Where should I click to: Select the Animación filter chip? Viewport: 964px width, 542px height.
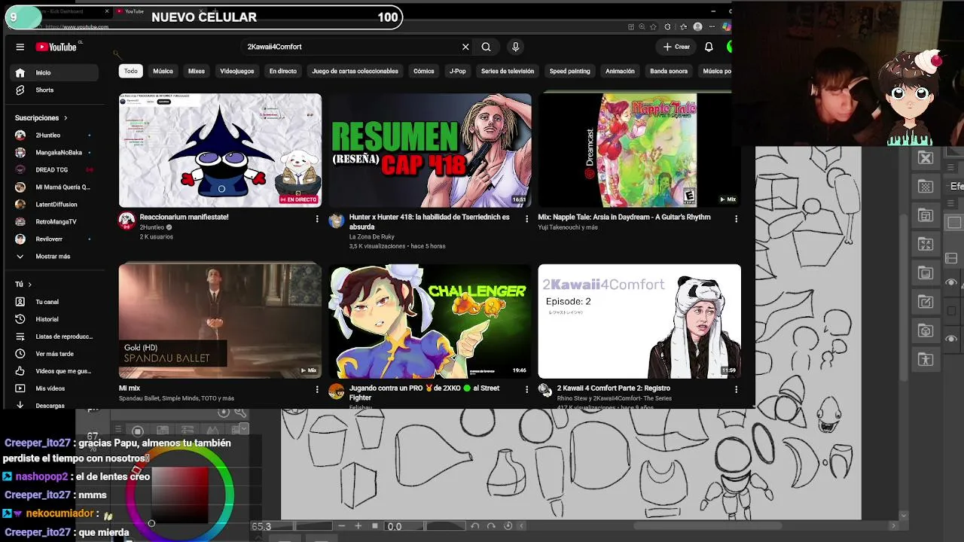(620, 71)
